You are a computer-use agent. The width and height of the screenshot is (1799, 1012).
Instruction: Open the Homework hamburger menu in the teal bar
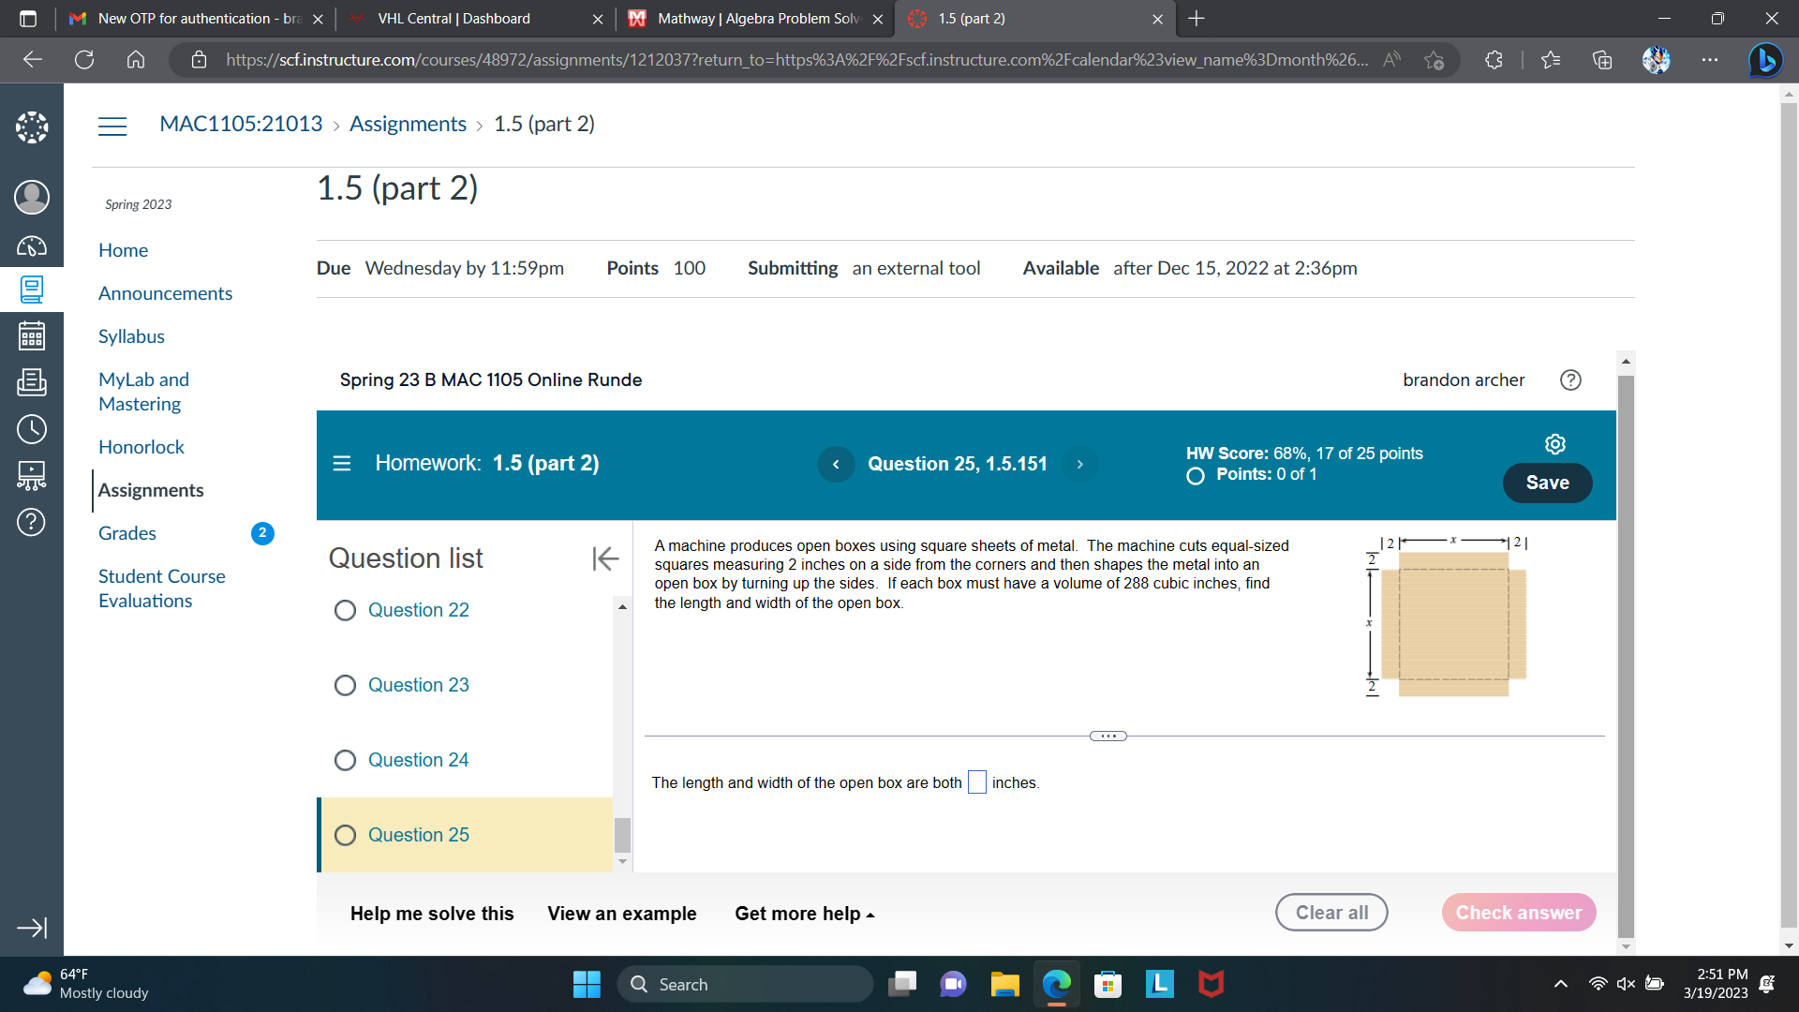tap(342, 463)
